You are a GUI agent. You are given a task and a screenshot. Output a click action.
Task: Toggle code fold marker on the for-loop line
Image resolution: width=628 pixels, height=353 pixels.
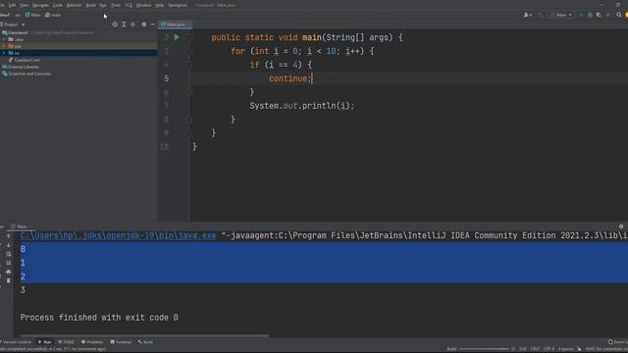189,51
